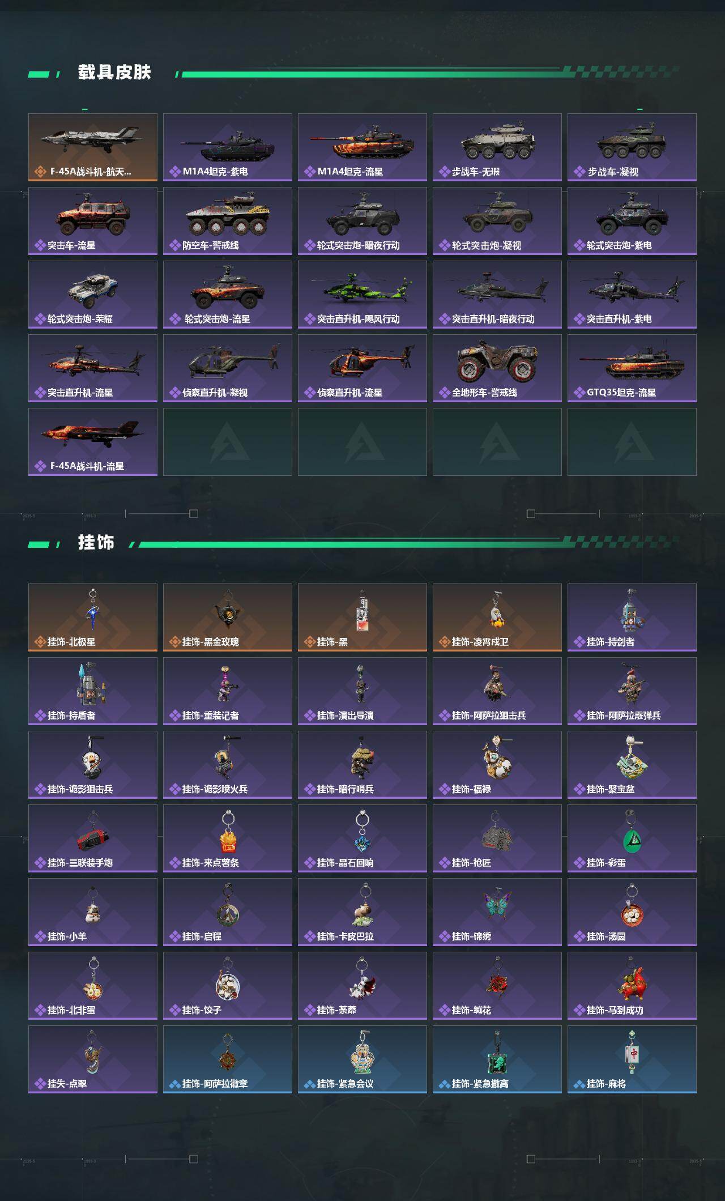Pick the 突击直升机-飓风行动 helicopter skin
This screenshot has height=1201, width=725.
pos(362,295)
